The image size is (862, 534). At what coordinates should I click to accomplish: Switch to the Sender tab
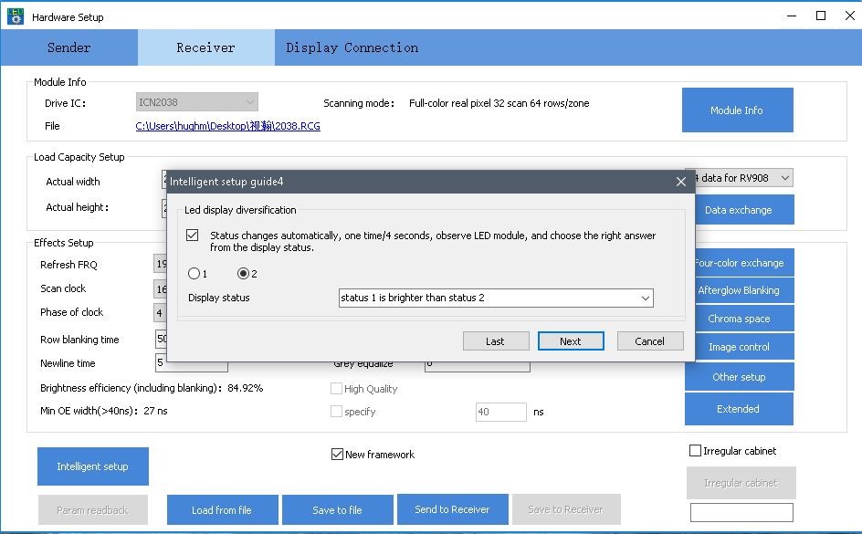point(69,47)
